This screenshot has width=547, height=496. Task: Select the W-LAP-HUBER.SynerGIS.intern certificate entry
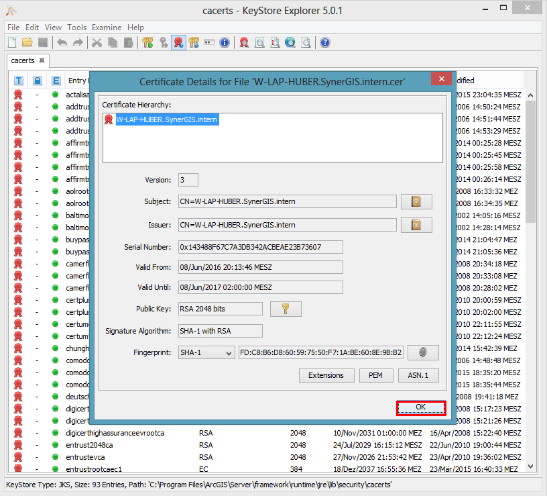pyautogui.click(x=168, y=119)
